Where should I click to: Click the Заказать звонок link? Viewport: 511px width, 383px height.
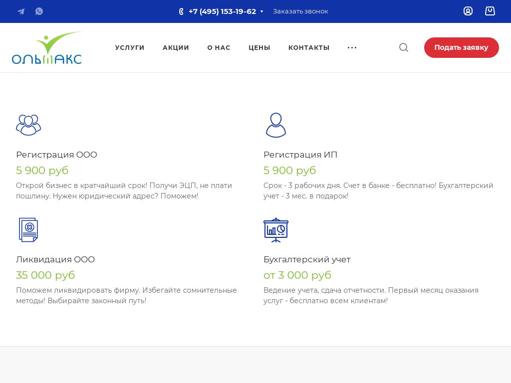coord(300,11)
